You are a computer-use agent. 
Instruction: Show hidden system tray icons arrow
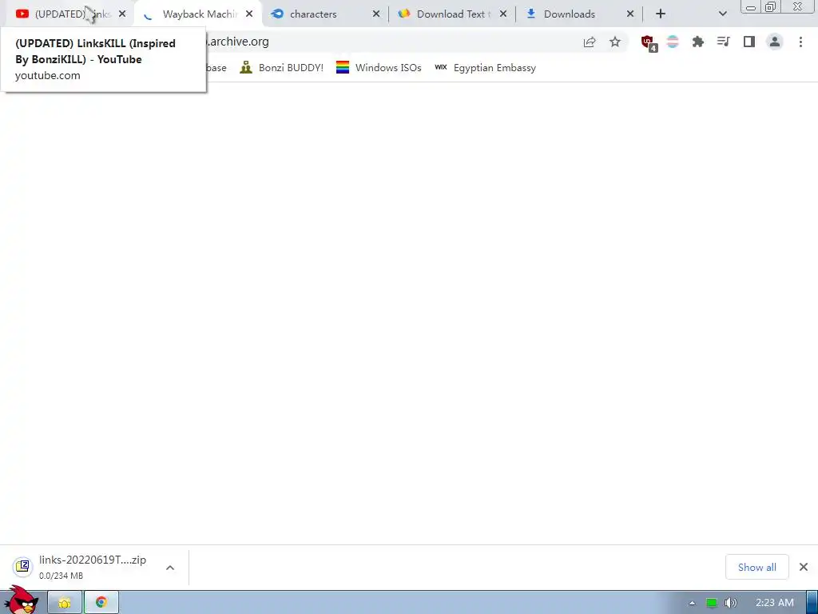692,603
